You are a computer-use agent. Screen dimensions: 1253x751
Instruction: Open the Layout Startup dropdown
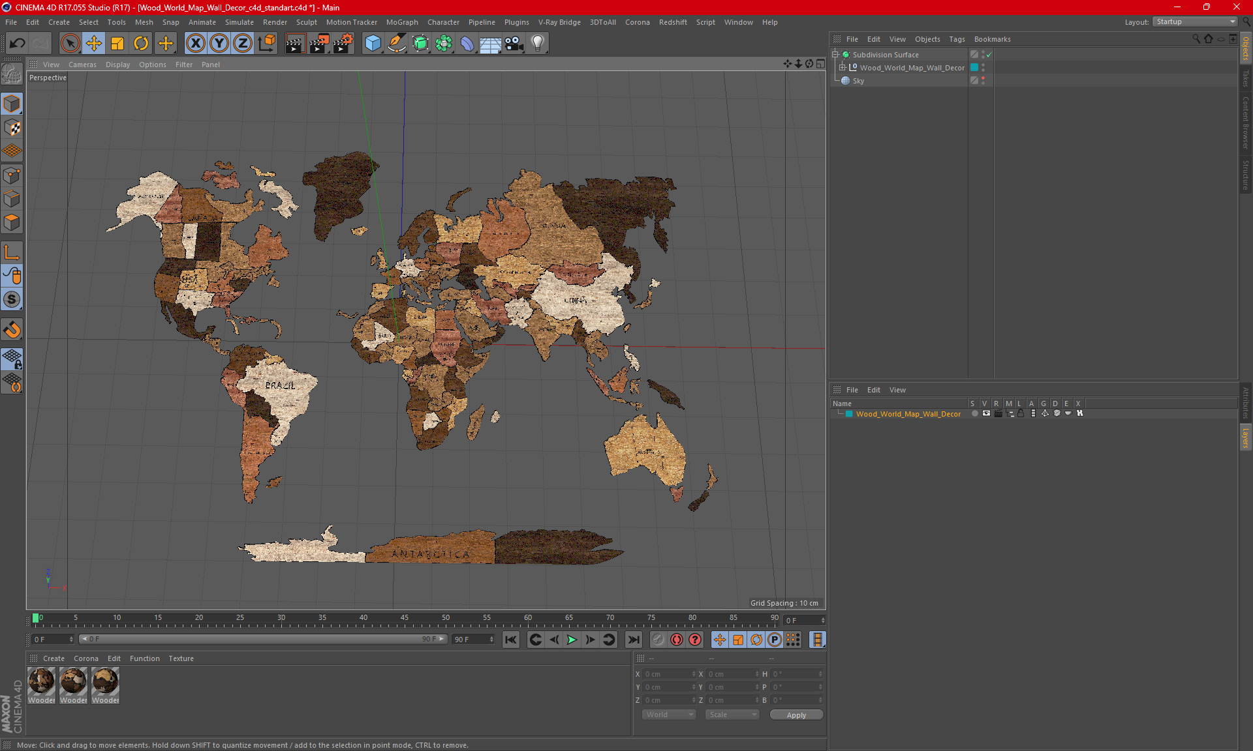(1195, 22)
